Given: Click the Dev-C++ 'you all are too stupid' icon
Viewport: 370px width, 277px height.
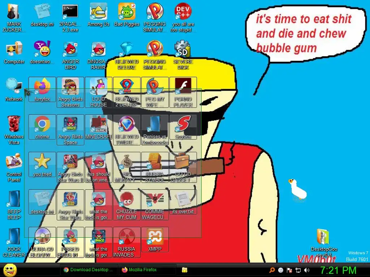Looking at the screenshot, I should click(x=183, y=18).
